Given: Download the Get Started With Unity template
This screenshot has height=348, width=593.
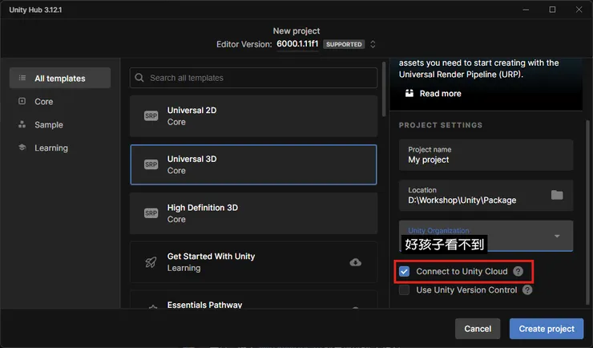Looking at the screenshot, I should click(x=356, y=262).
